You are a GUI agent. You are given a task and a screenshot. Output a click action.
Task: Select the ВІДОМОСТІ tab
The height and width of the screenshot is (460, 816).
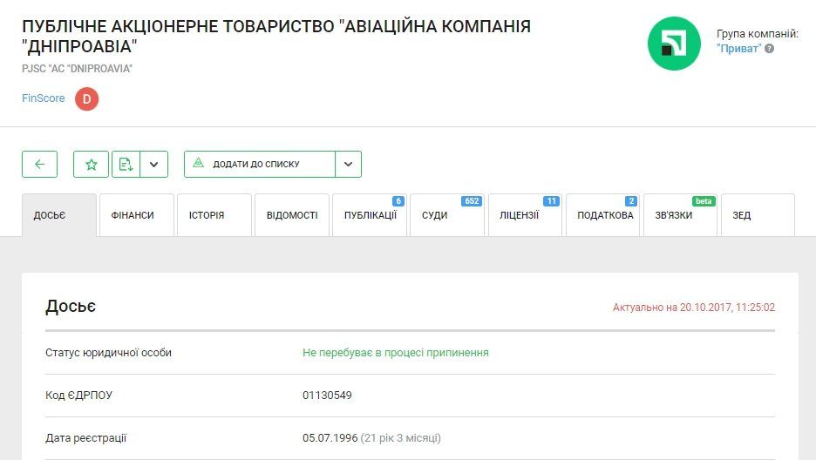292,215
